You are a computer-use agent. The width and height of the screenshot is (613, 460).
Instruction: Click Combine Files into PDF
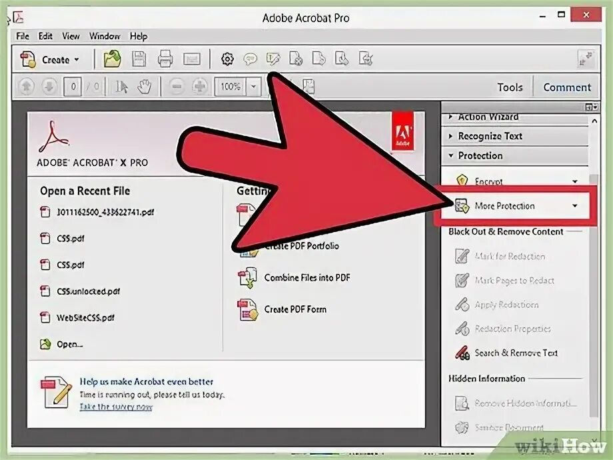(x=307, y=278)
